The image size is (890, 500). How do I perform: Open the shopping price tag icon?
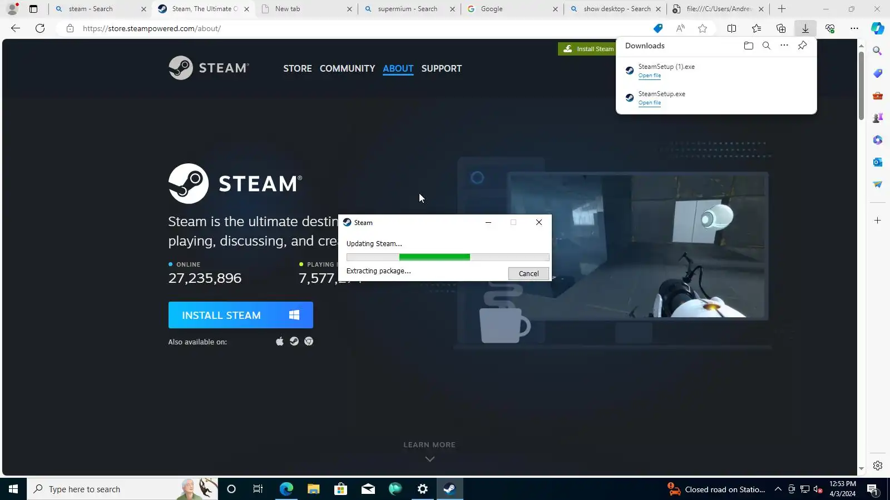(658, 28)
